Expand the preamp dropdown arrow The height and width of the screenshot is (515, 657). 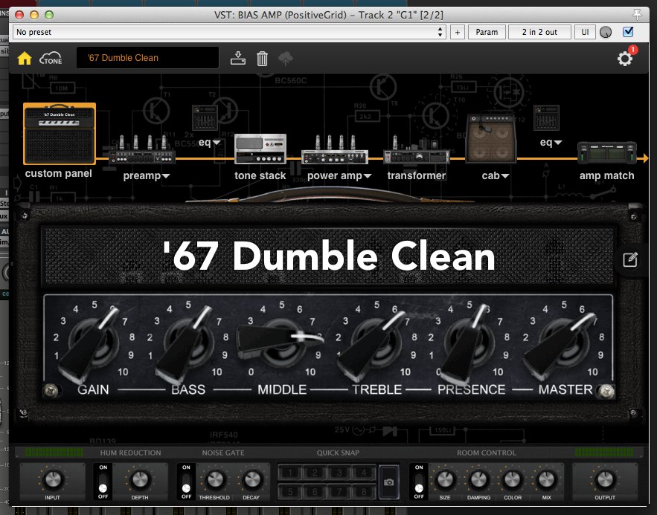166,176
